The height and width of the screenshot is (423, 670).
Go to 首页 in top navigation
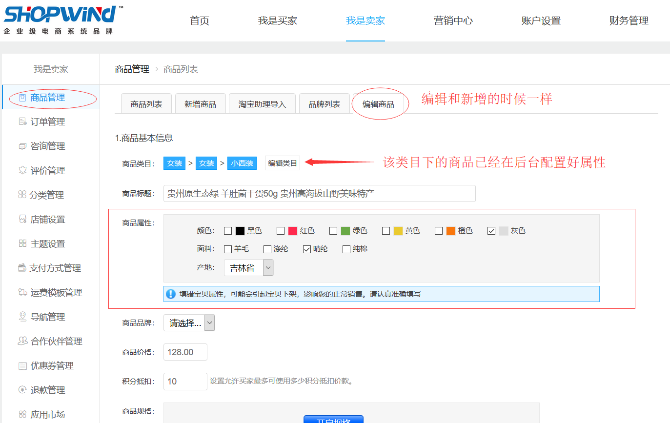200,20
